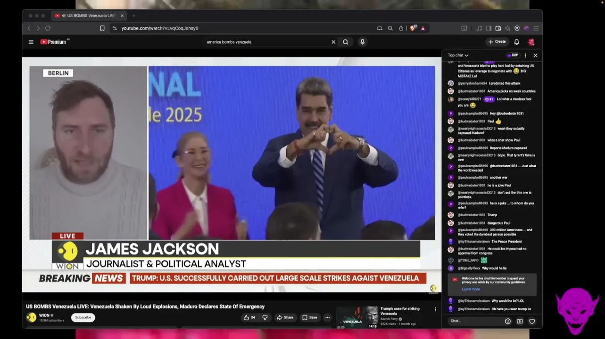Close the live chat panel

click(535, 55)
